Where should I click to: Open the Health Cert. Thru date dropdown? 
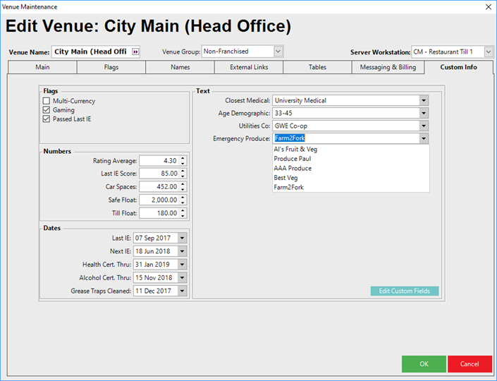(x=182, y=265)
